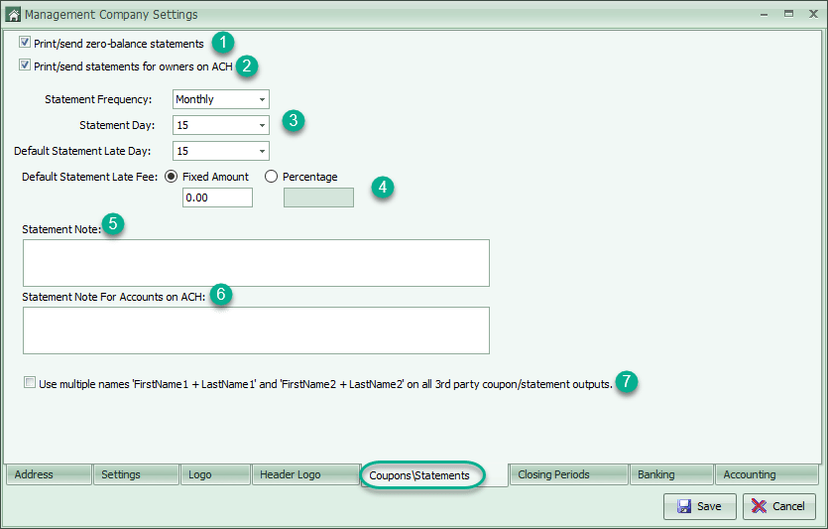
Task: Select the Percentage radio button
Action: click(271, 177)
